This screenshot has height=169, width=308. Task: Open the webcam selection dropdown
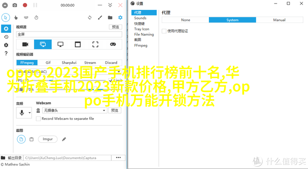coord(75,110)
